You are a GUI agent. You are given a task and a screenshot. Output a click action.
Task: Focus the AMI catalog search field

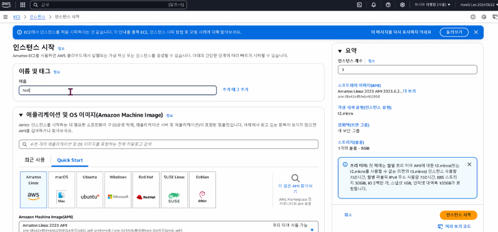coord(169,144)
